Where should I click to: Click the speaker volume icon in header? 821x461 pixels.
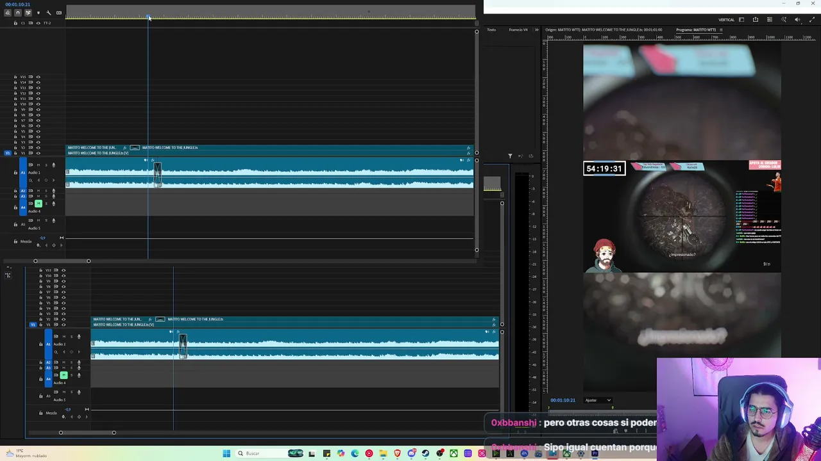(x=797, y=20)
